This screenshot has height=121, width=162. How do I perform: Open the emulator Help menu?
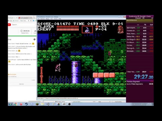click(60, 19)
